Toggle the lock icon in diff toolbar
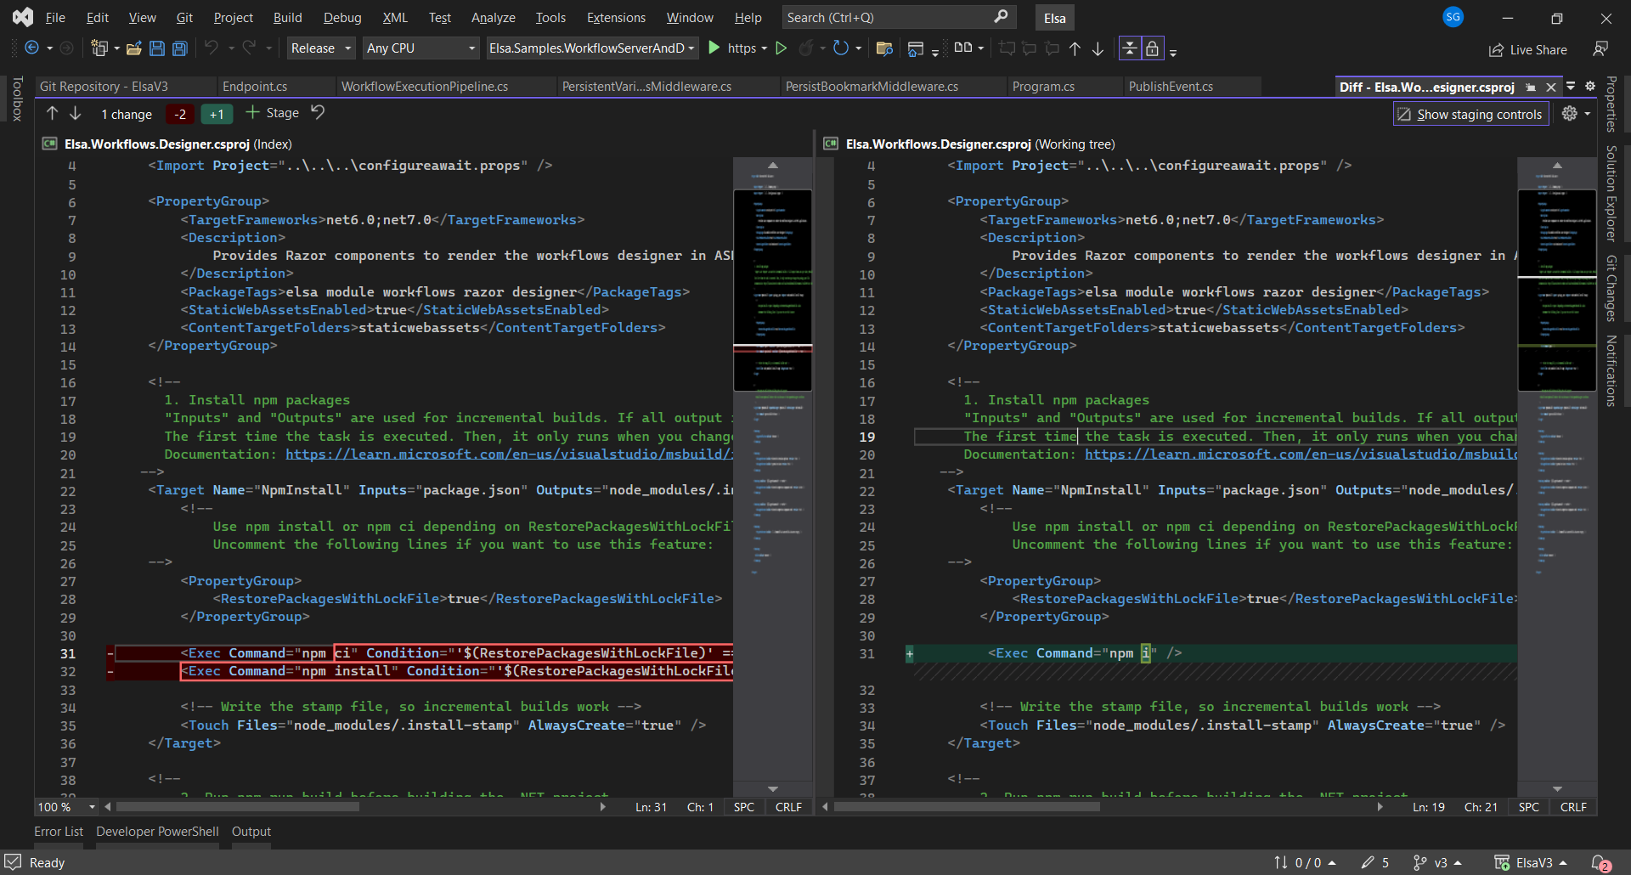 [1152, 48]
